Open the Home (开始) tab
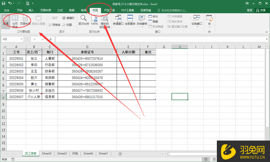 click(x=20, y=10)
